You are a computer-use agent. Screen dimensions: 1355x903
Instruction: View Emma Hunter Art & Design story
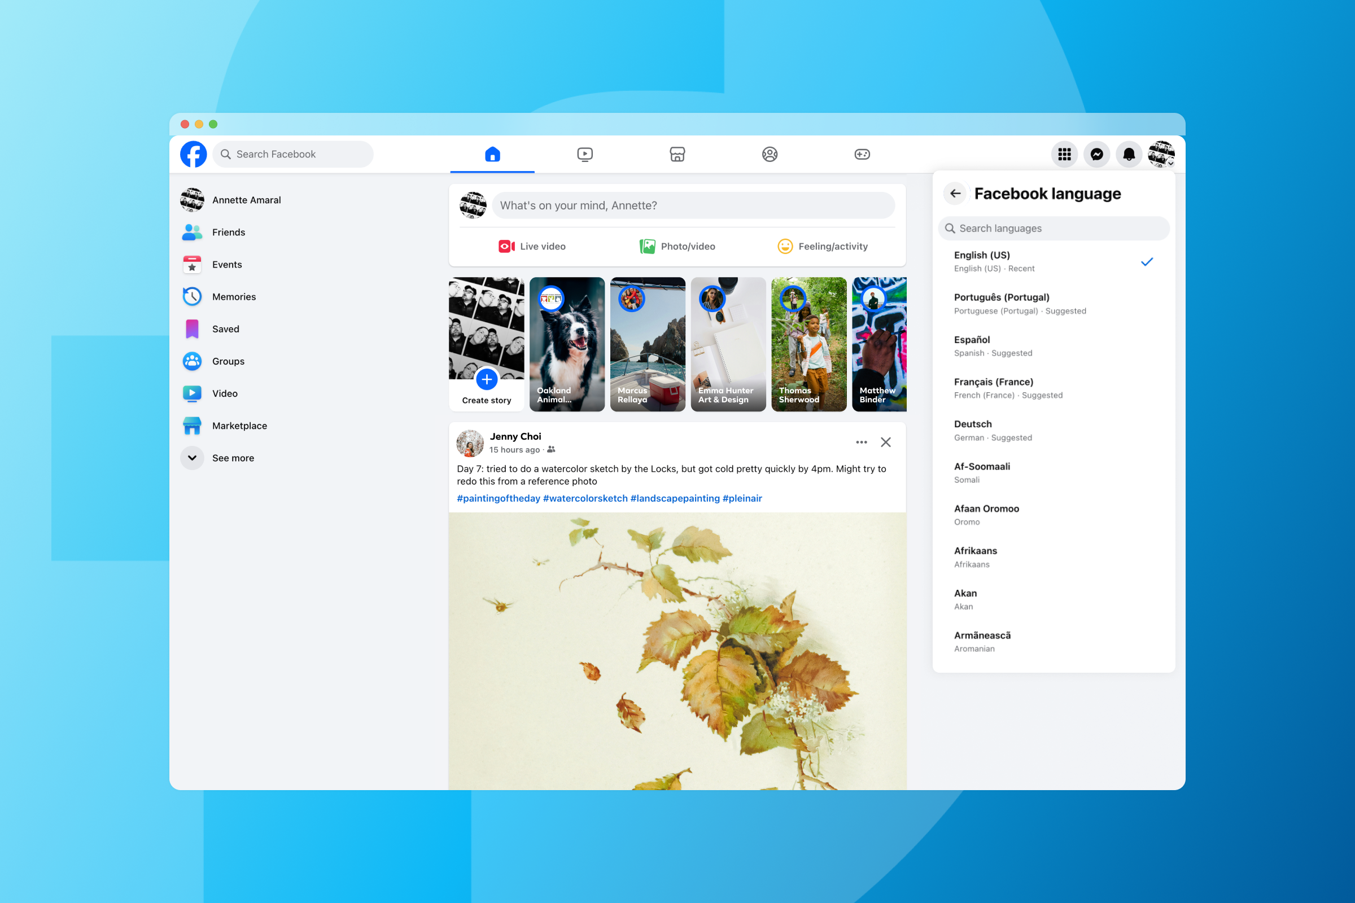(728, 344)
